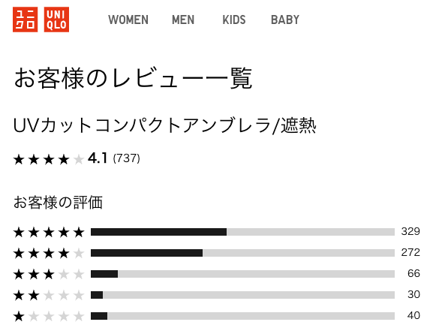Image resolution: width=445 pixels, height=334 pixels.
Task: Click the English UNIQLO logo
Action: tap(56, 20)
